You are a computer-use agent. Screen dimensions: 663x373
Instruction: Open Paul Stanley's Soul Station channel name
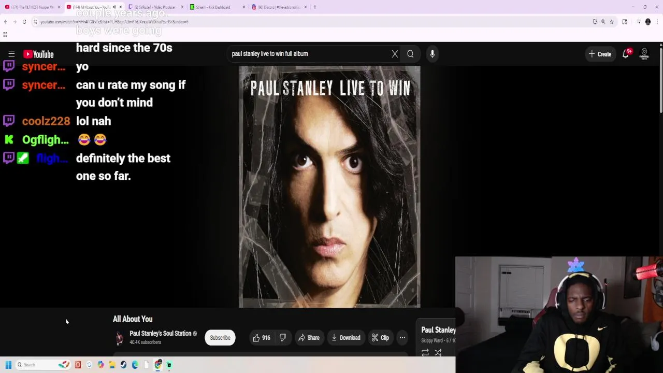coord(161,334)
